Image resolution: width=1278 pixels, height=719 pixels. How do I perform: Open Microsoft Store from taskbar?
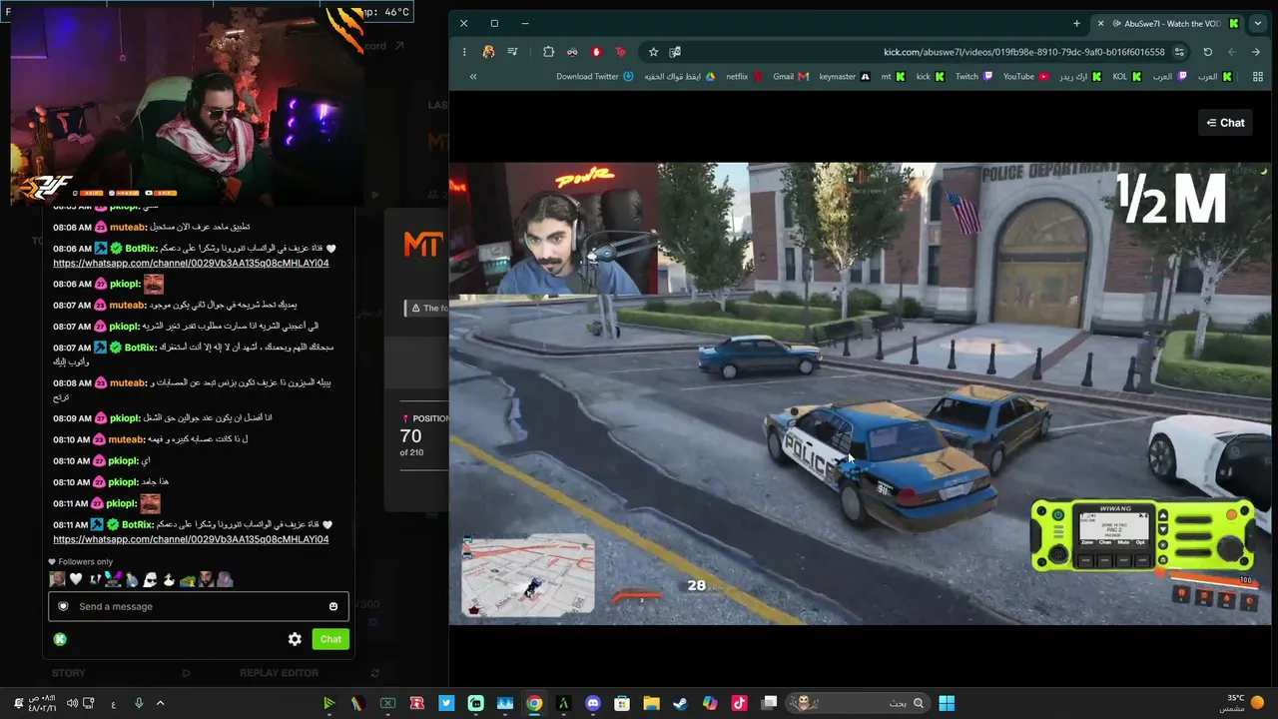click(622, 703)
